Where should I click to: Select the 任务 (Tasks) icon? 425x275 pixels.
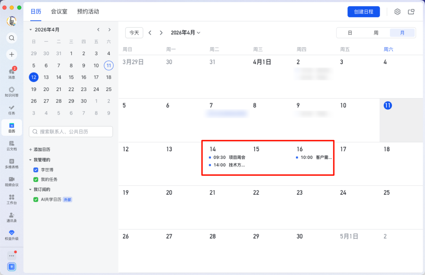[x=11, y=109]
